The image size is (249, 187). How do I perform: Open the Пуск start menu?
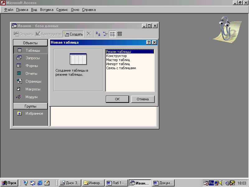[x=9, y=183]
